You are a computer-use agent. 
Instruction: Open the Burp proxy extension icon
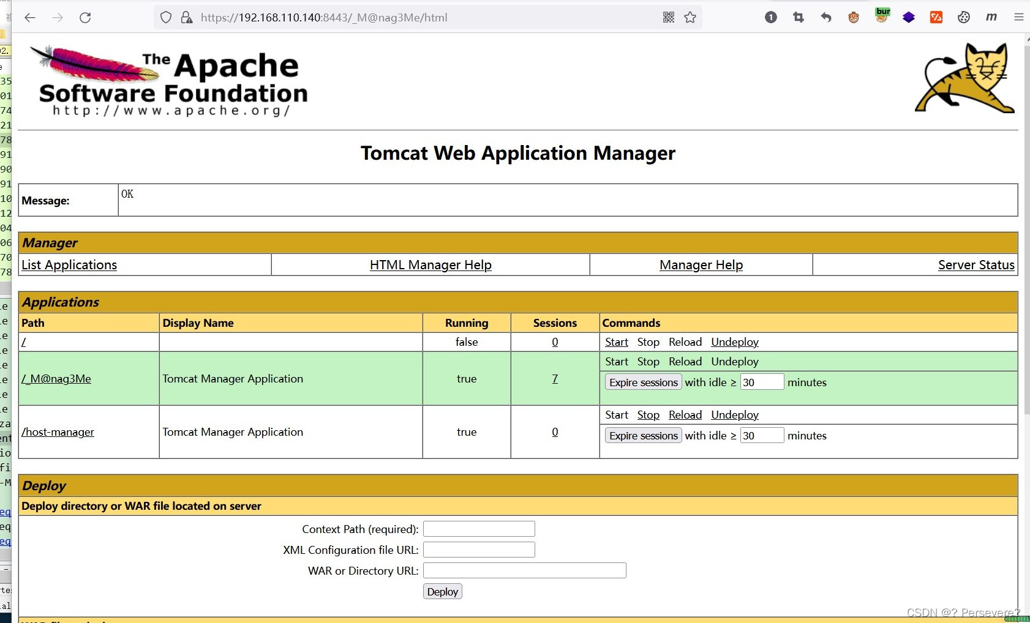[x=882, y=16]
